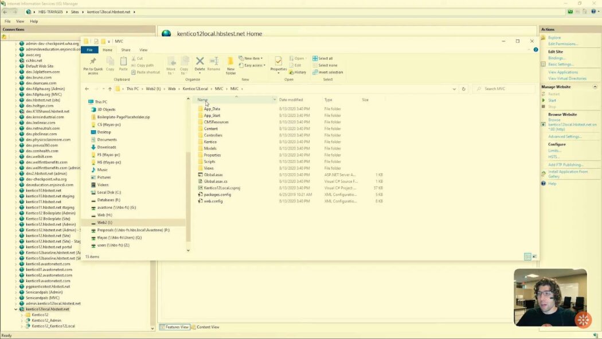Go up one folder level
Screen dimensions: 602x339
click(110, 89)
